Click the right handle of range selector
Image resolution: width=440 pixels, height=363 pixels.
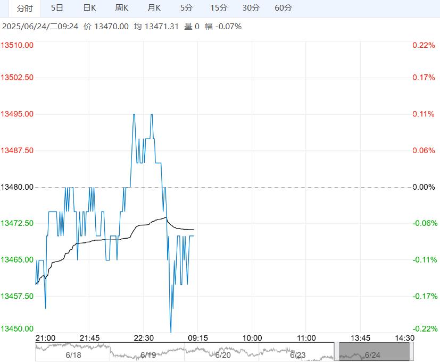412,352
